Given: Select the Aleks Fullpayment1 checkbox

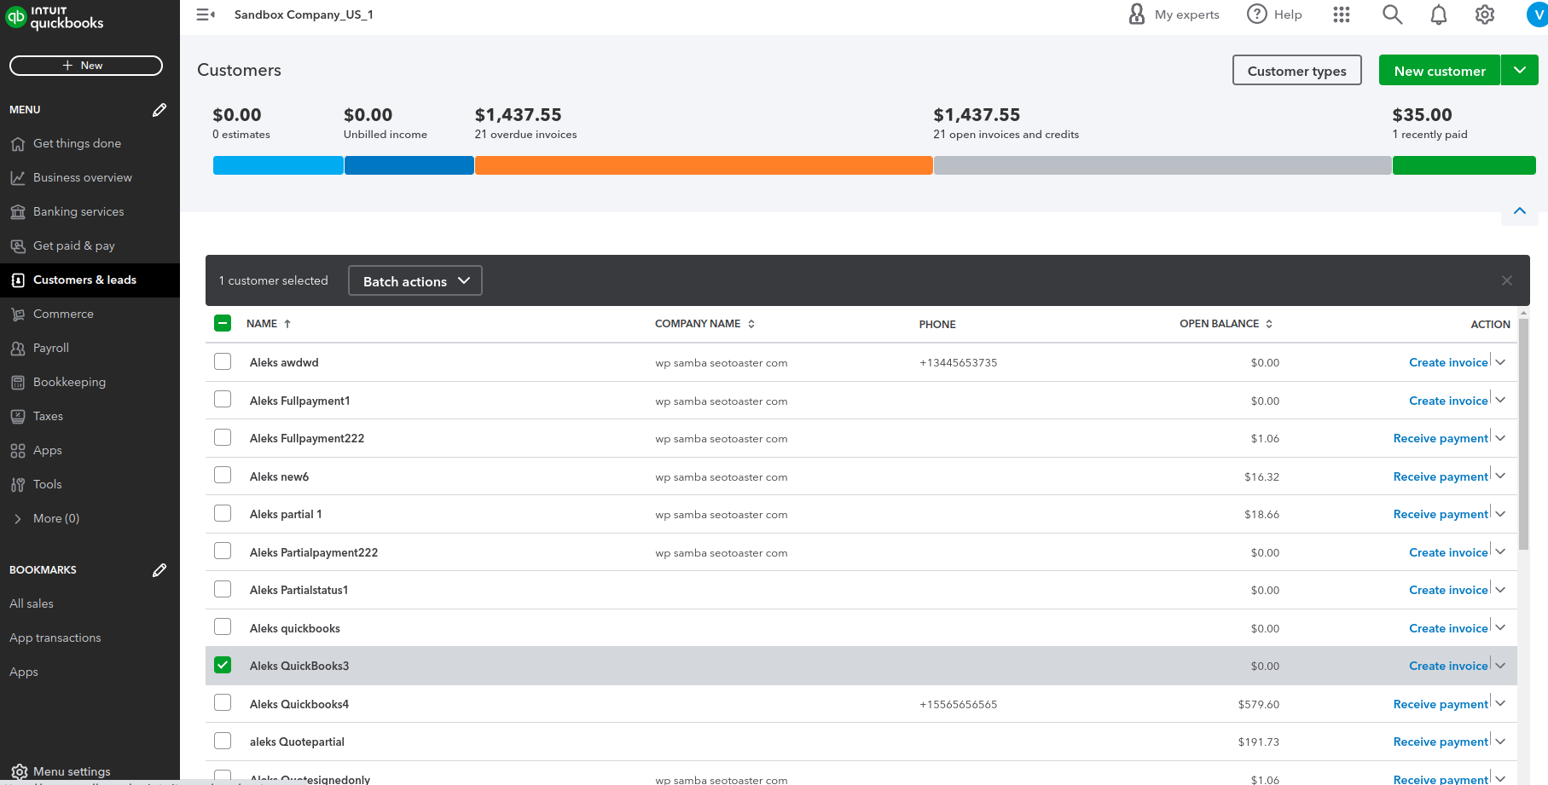Looking at the screenshot, I should [x=223, y=399].
